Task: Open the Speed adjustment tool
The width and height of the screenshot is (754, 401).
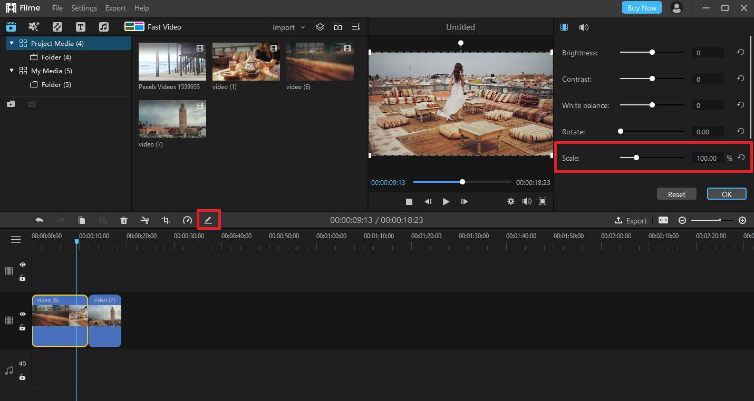Action: [x=187, y=220]
